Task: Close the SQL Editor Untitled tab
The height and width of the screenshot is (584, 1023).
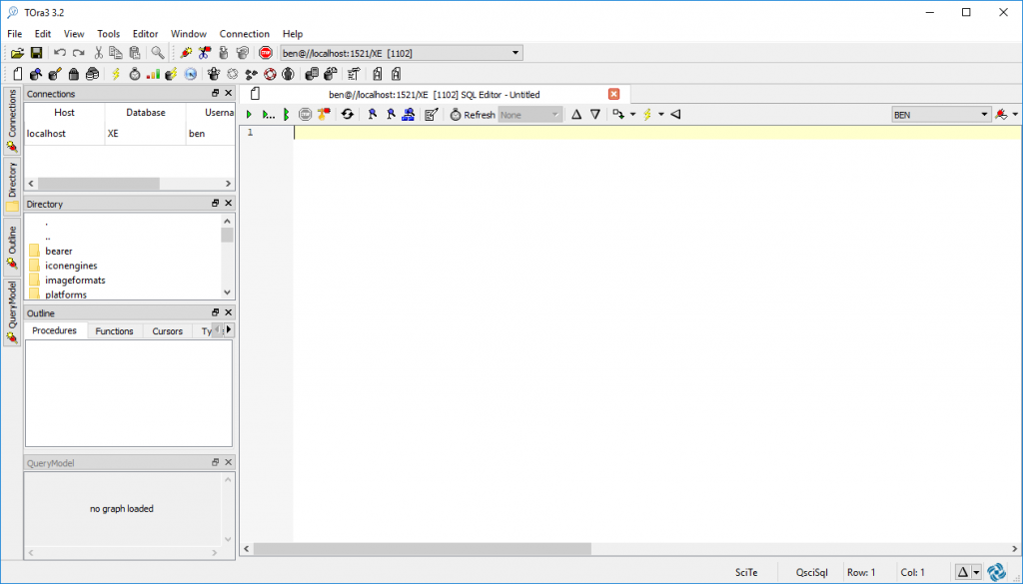Action: pyautogui.click(x=614, y=94)
